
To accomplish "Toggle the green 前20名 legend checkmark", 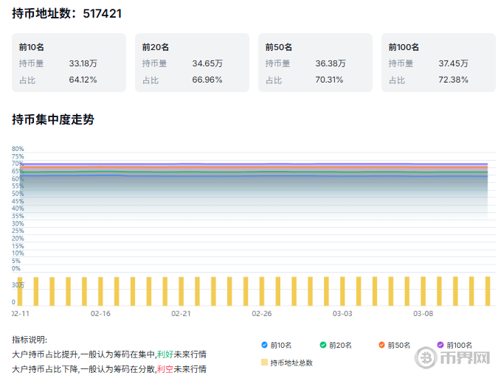I will click(x=323, y=345).
